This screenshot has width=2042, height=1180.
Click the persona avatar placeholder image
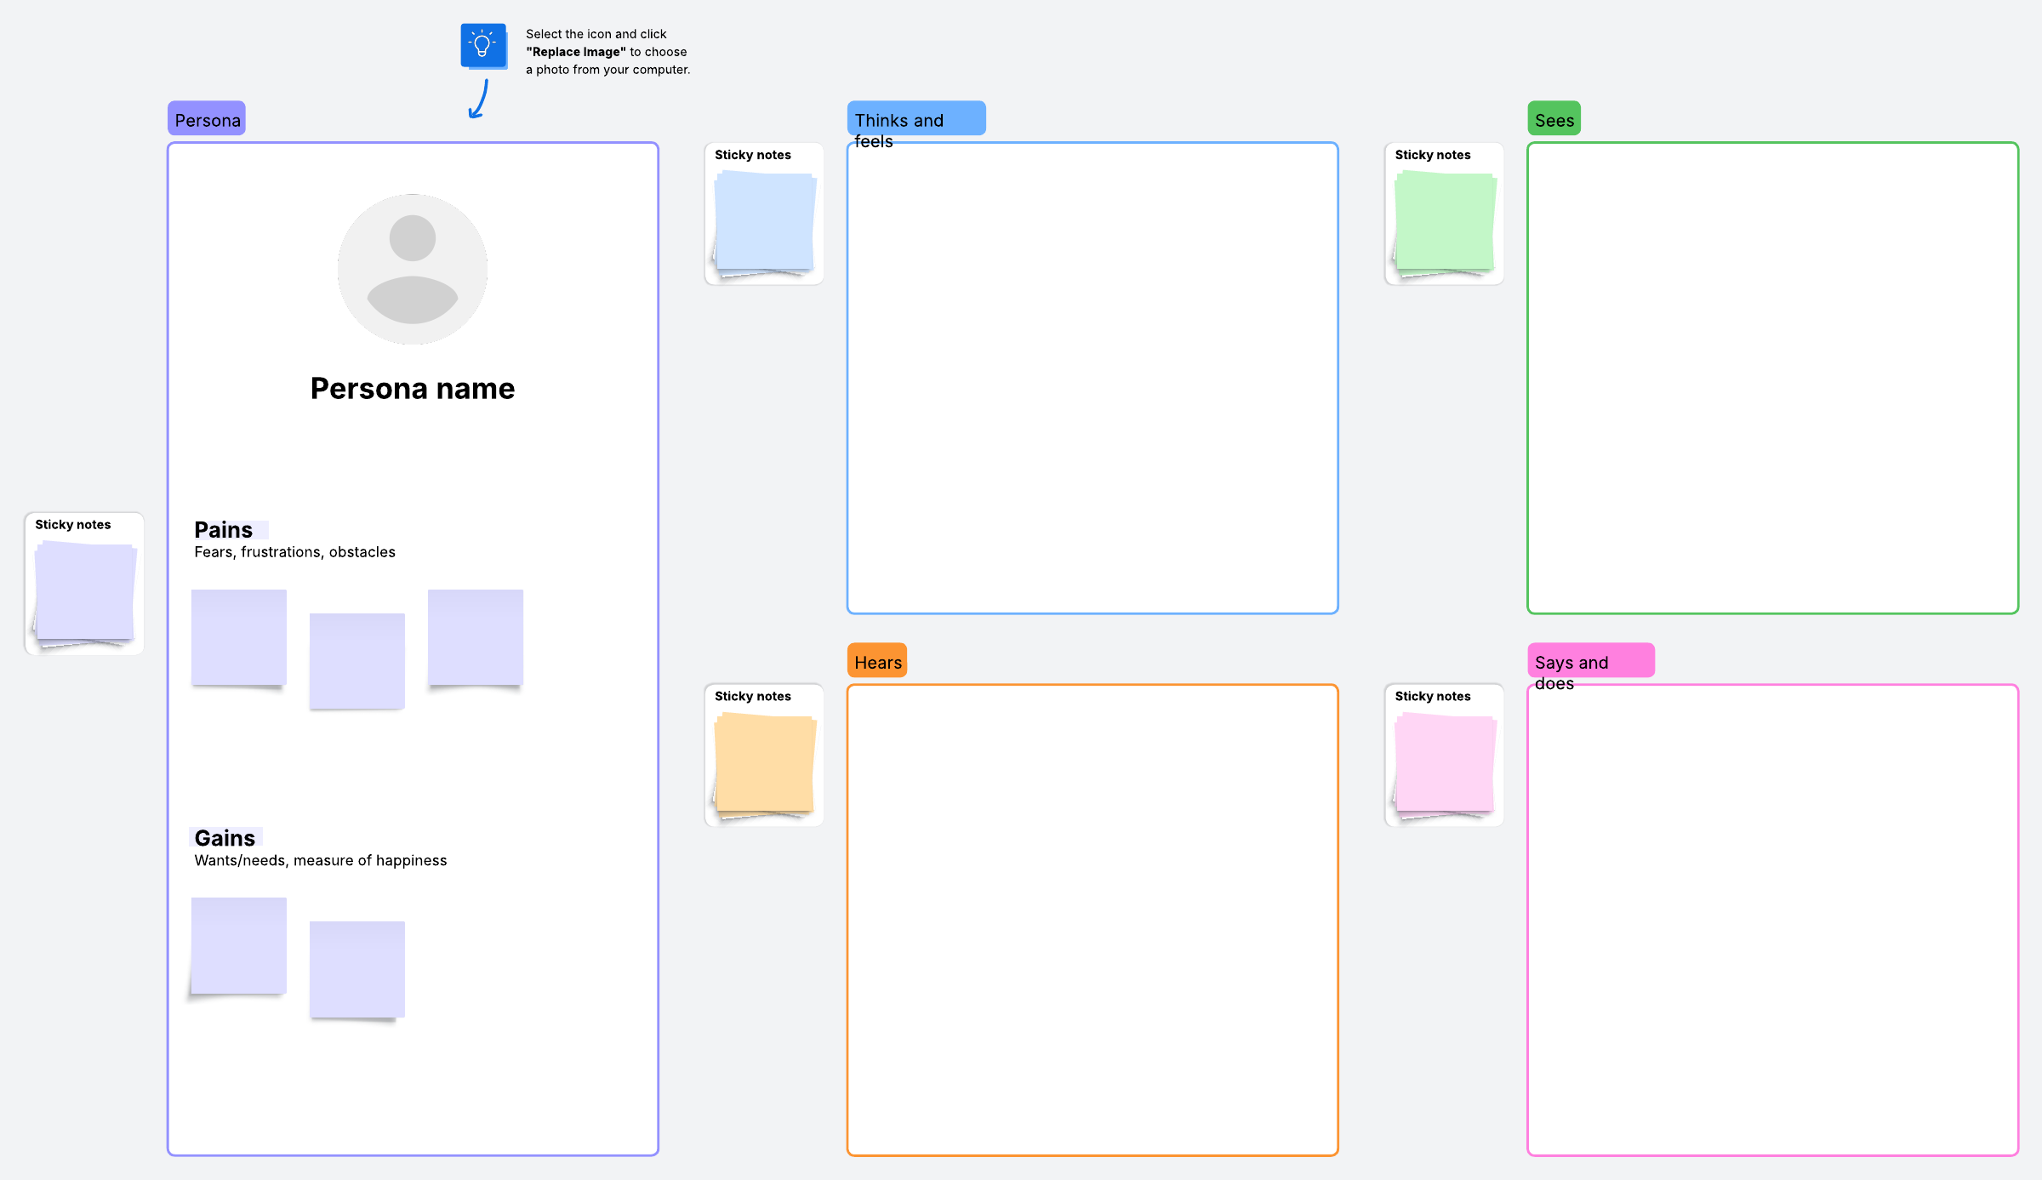(413, 269)
